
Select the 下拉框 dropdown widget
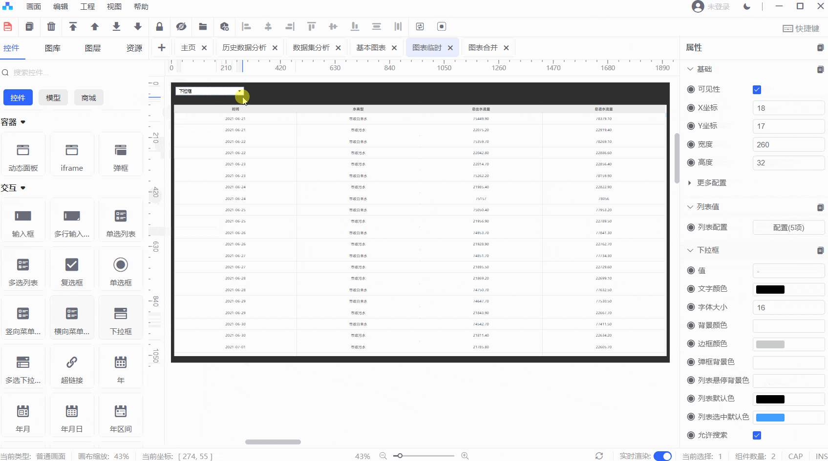pos(121,319)
